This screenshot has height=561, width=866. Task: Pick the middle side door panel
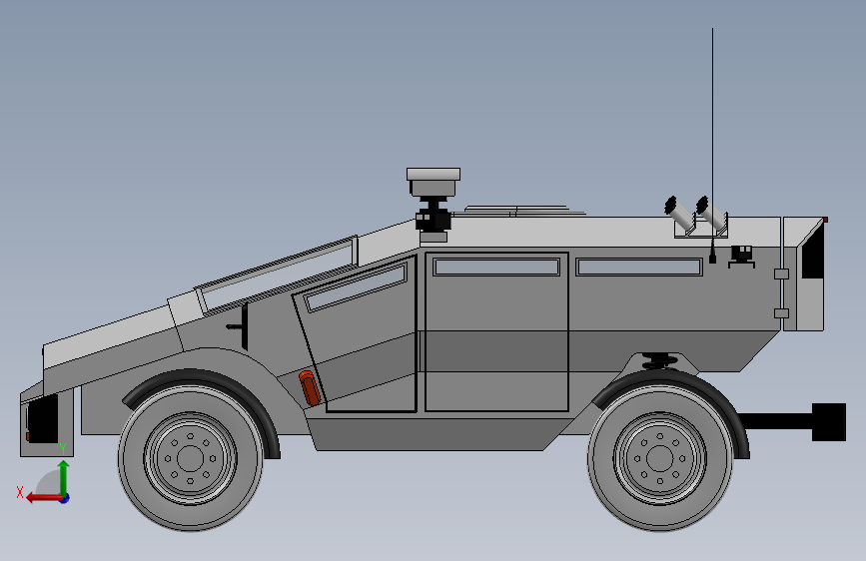(x=496, y=331)
